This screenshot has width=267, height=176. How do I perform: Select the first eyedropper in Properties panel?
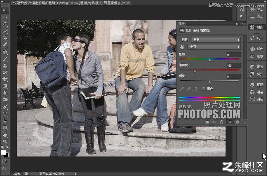coord(182,89)
